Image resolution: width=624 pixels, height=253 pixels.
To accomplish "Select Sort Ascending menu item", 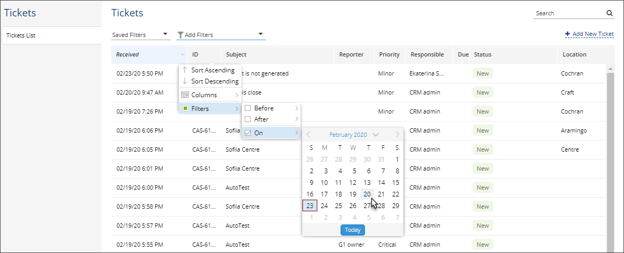I will (210, 70).
